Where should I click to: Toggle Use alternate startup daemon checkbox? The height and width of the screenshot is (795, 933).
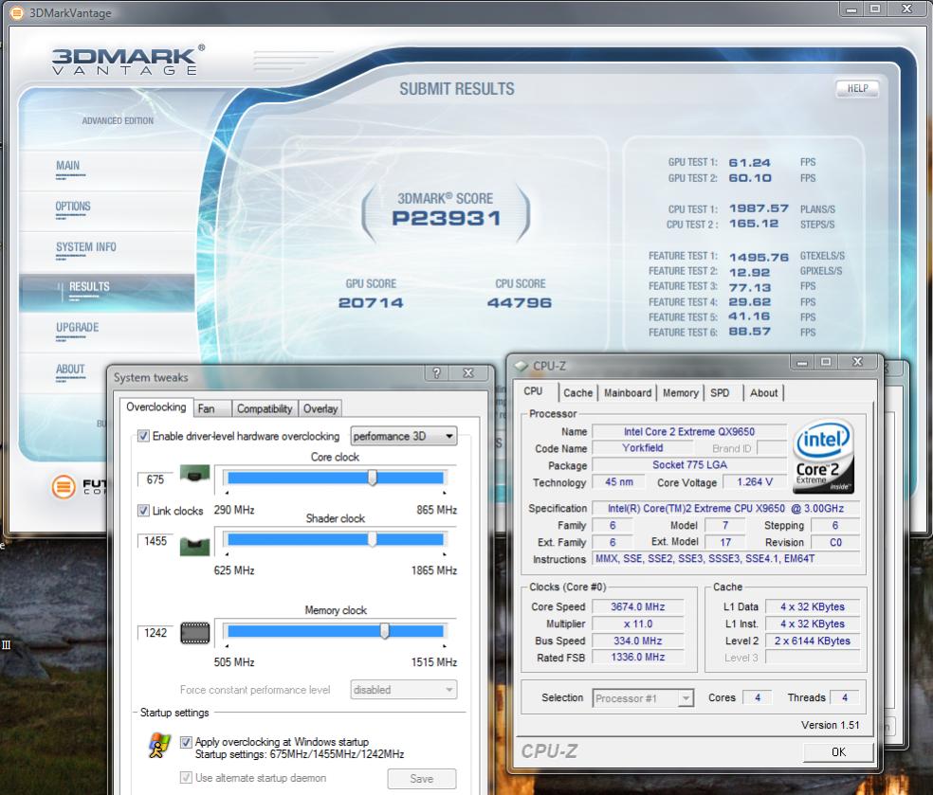tap(186, 778)
